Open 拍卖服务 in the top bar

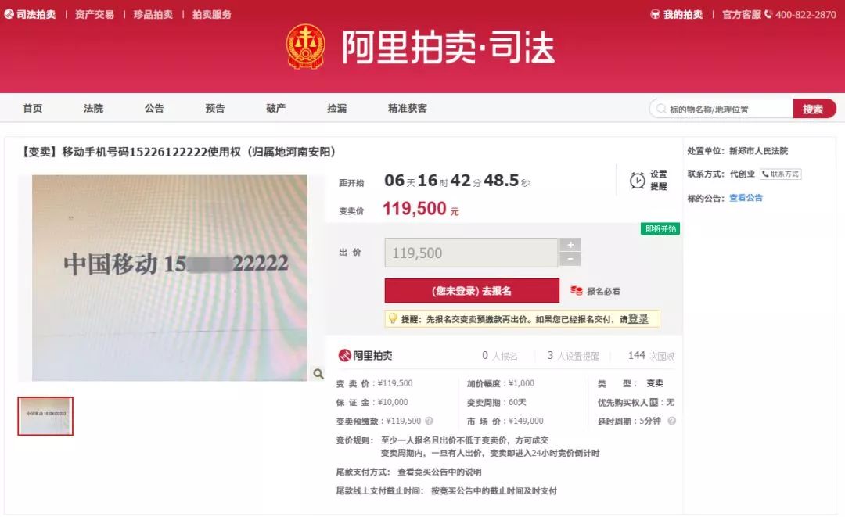click(x=212, y=14)
